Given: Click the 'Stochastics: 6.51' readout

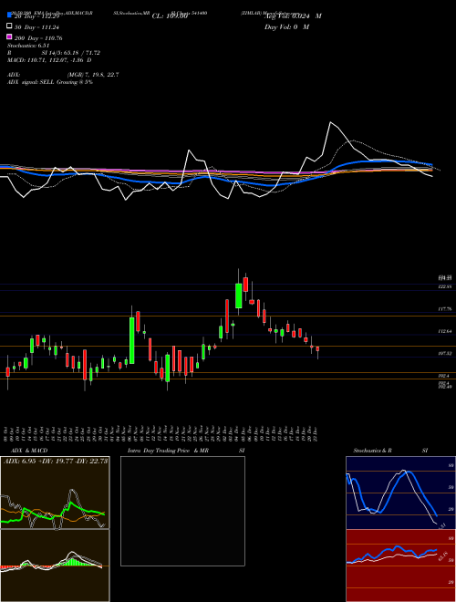Looking at the screenshot, I should (28, 46).
